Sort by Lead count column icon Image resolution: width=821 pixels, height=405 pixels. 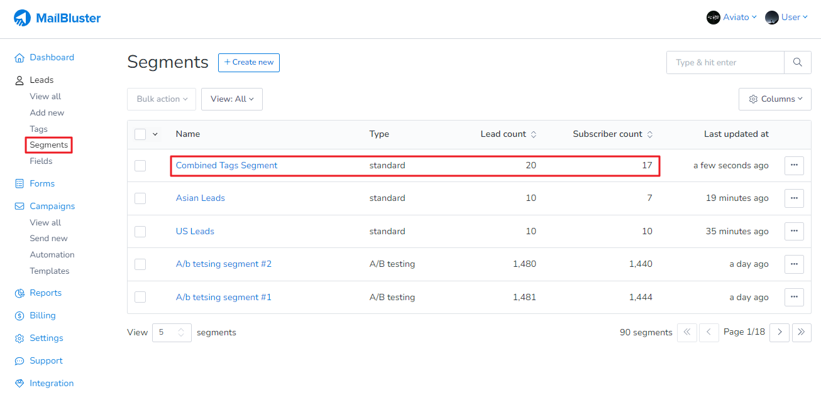(x=534, y=134)
